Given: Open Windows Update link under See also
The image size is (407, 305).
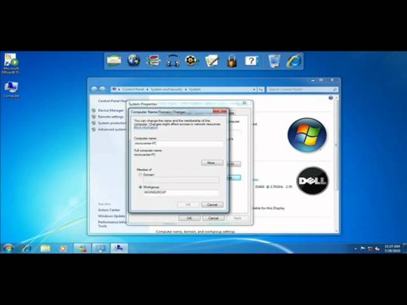Looking at the screenshot, I should [x=112, y=216].
